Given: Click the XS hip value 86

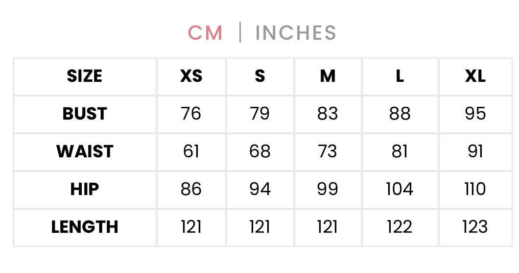Looking at the screenshot, I should (x=191, y=189).
